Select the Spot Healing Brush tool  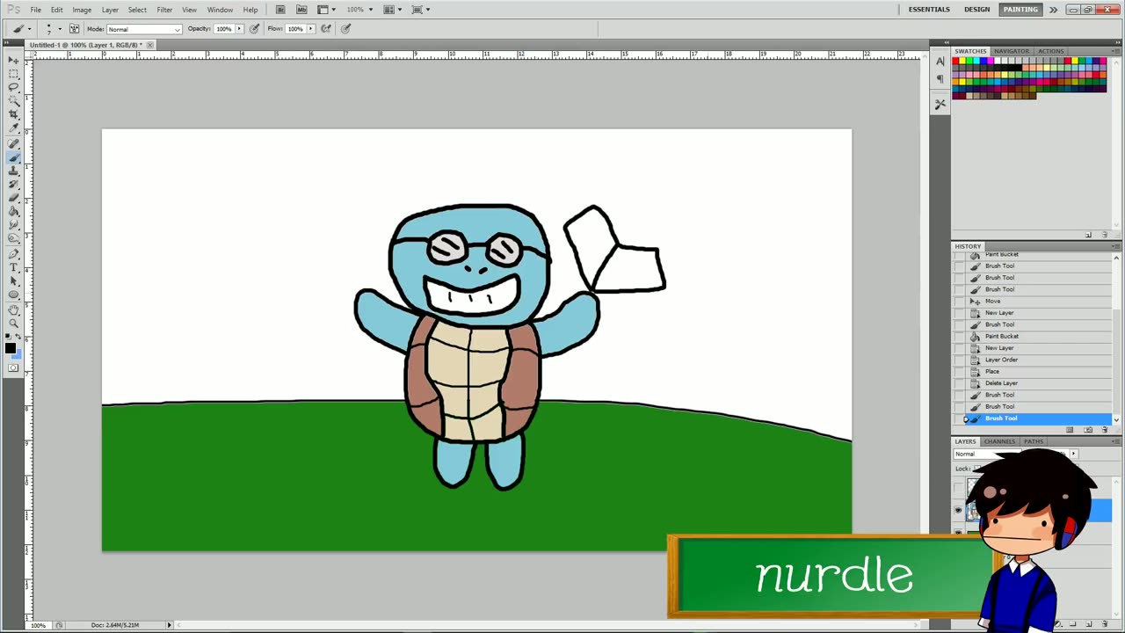(14, 143)
